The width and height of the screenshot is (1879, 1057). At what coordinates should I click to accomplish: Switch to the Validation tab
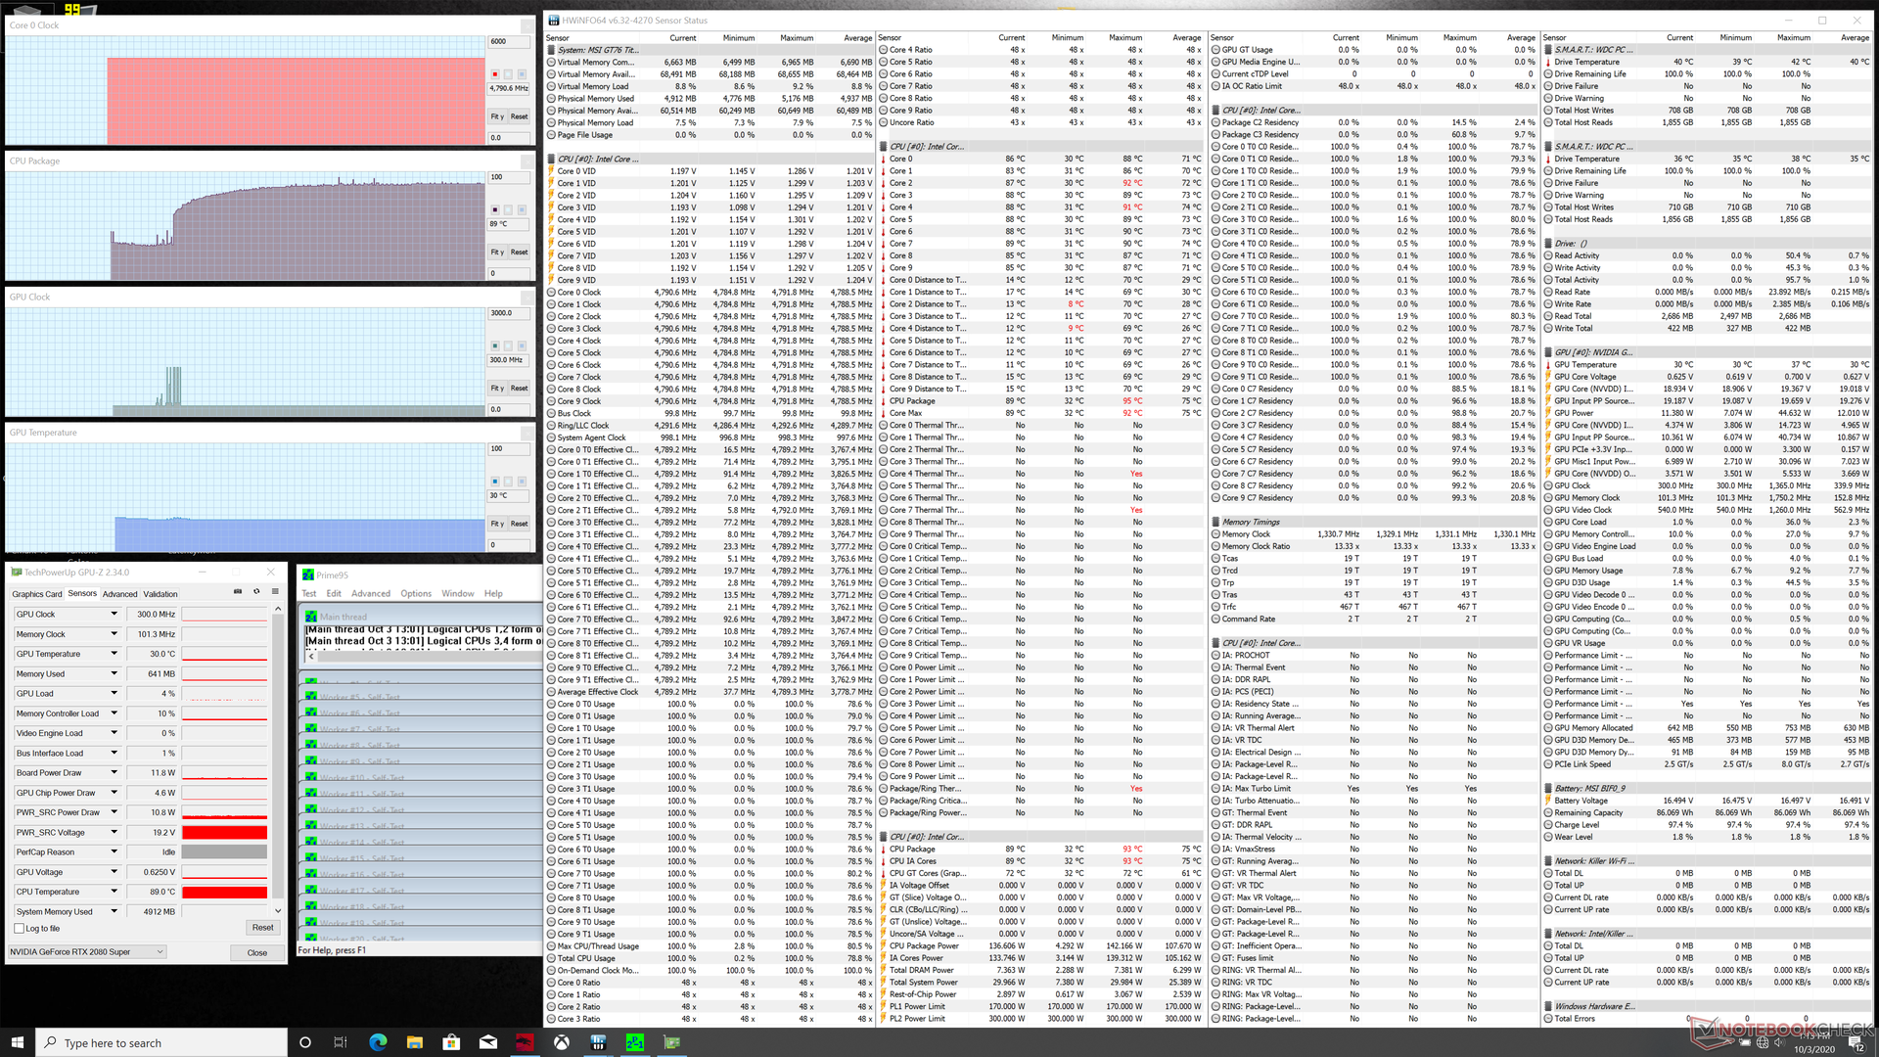pyautogui.click(x=160, y=594)
